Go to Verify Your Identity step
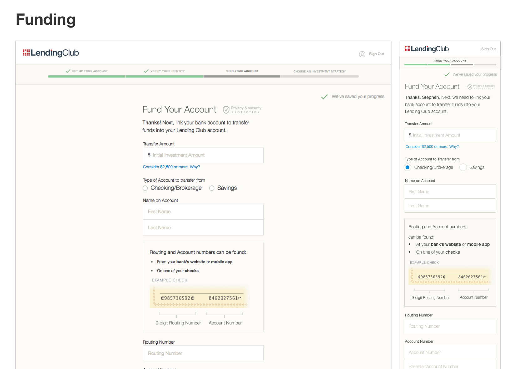Screen dimensions: 516x369 pyautogui.click(x=168, y=71)
